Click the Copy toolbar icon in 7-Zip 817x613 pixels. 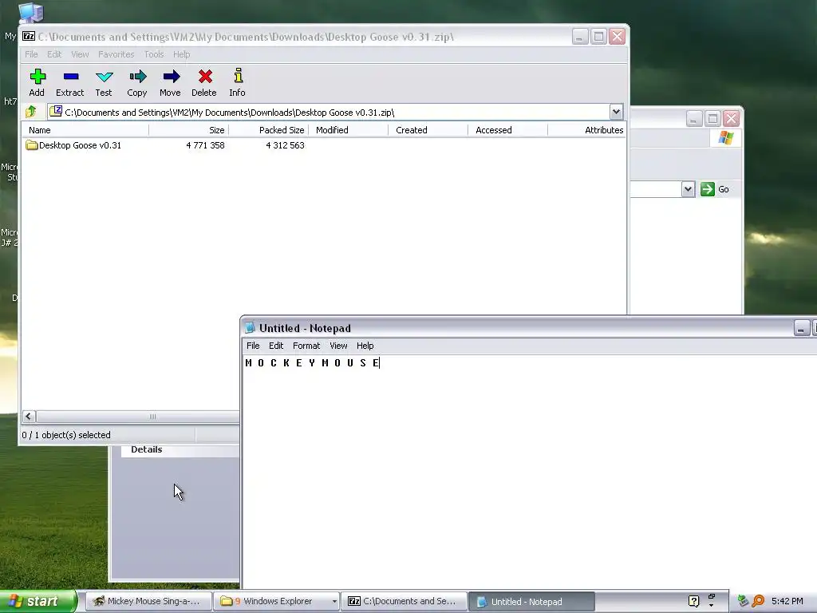(137, 83)
